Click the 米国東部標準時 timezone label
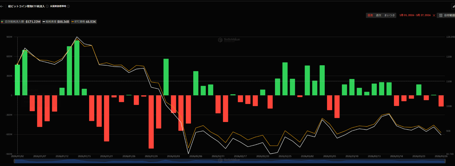This screenshot has width=455, height=166. (58, 6)
